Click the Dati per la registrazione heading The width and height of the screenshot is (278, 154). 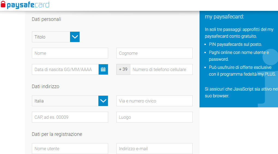pos(57,134)
